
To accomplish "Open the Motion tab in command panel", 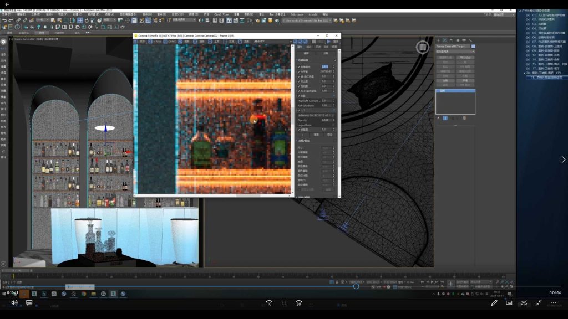I will [458, 40].
